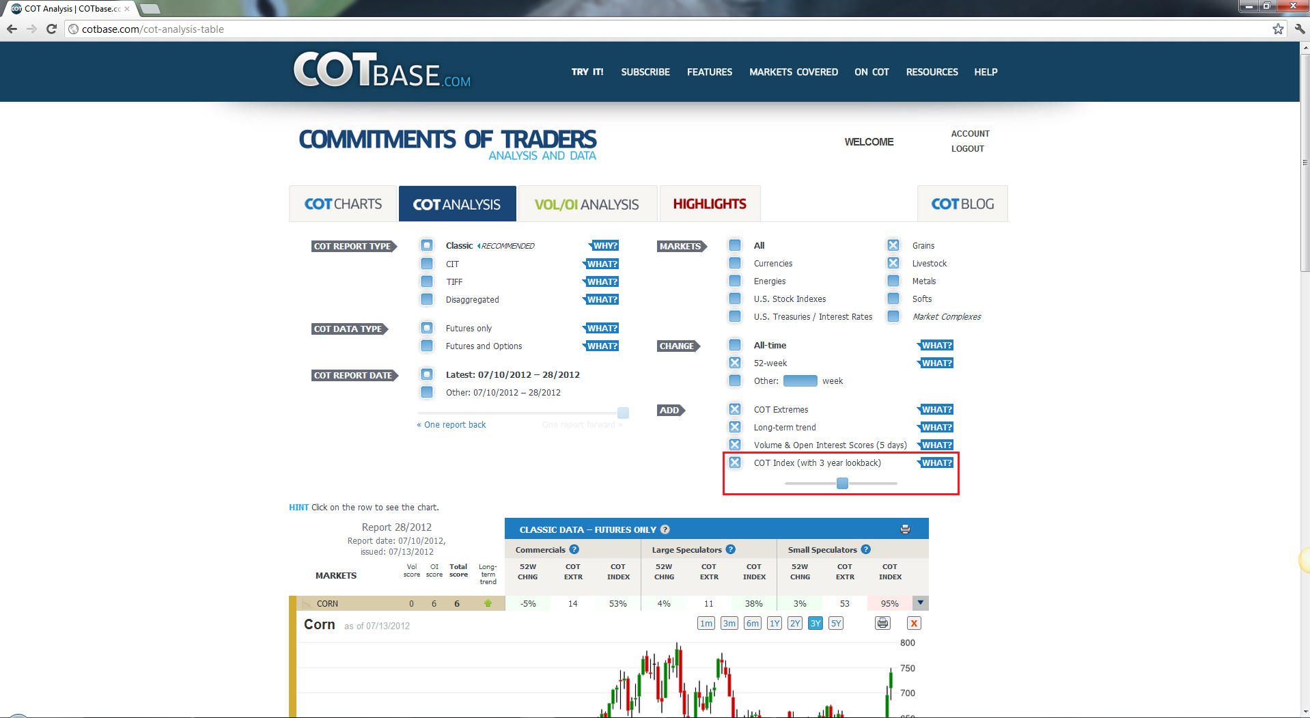Screen dimensions: 1310x718
Task: Bookmark page with the star icon
Action: (1278, 29)
